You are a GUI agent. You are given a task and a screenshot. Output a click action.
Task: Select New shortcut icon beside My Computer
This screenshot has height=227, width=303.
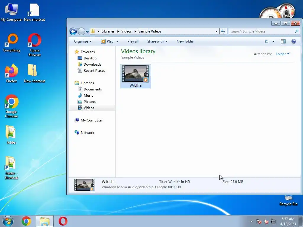(34, 12)
